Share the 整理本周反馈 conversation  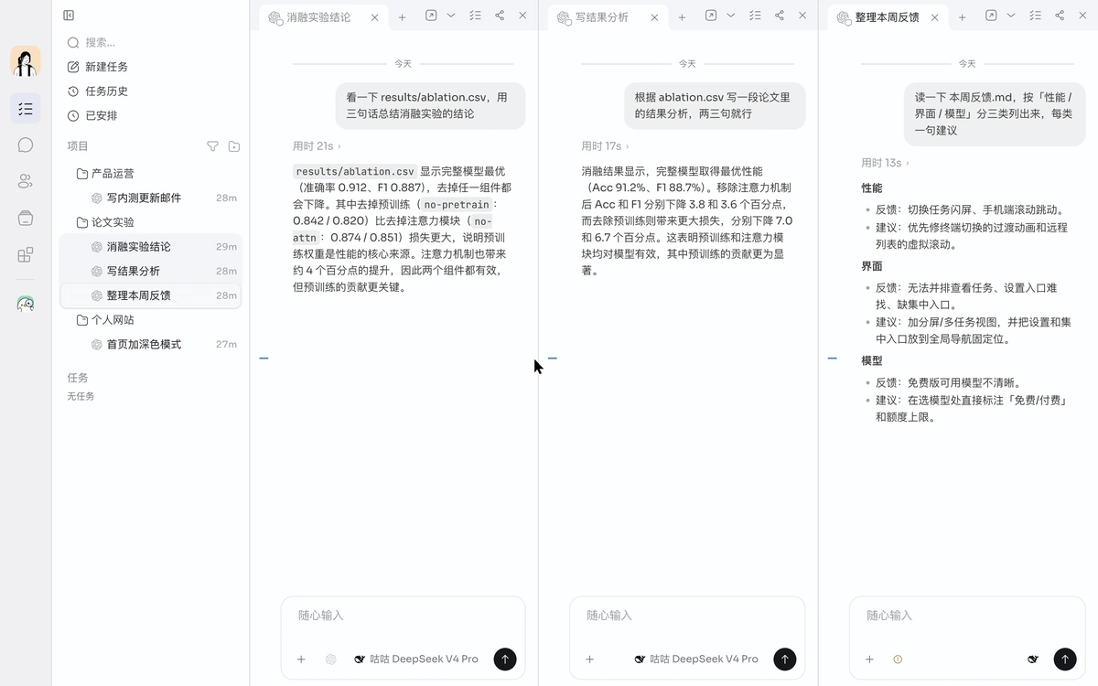tap(1060, 16)
